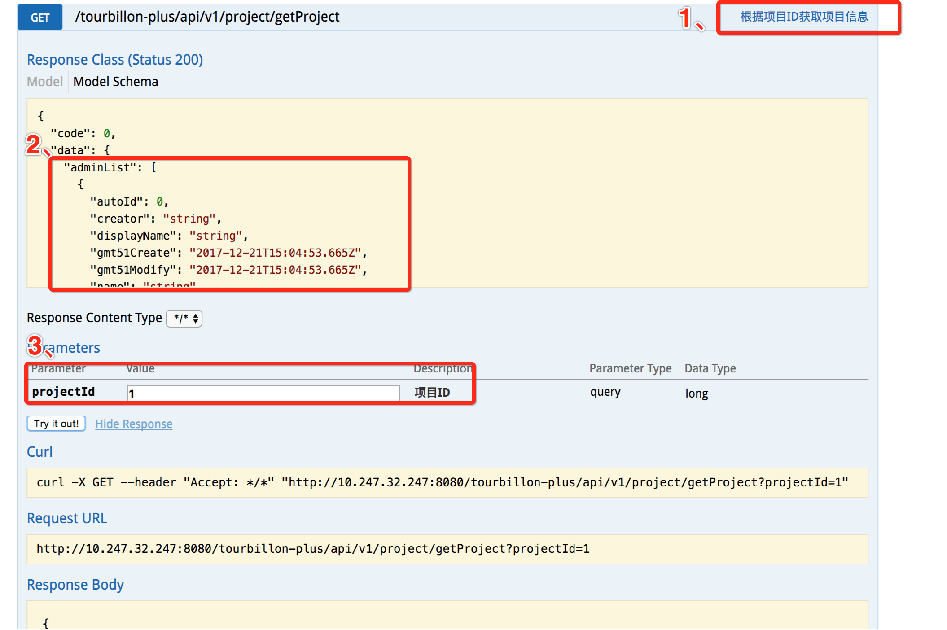Click the Response Content Type label
Screen dimensions: 947x630
[x=94, y=318]
